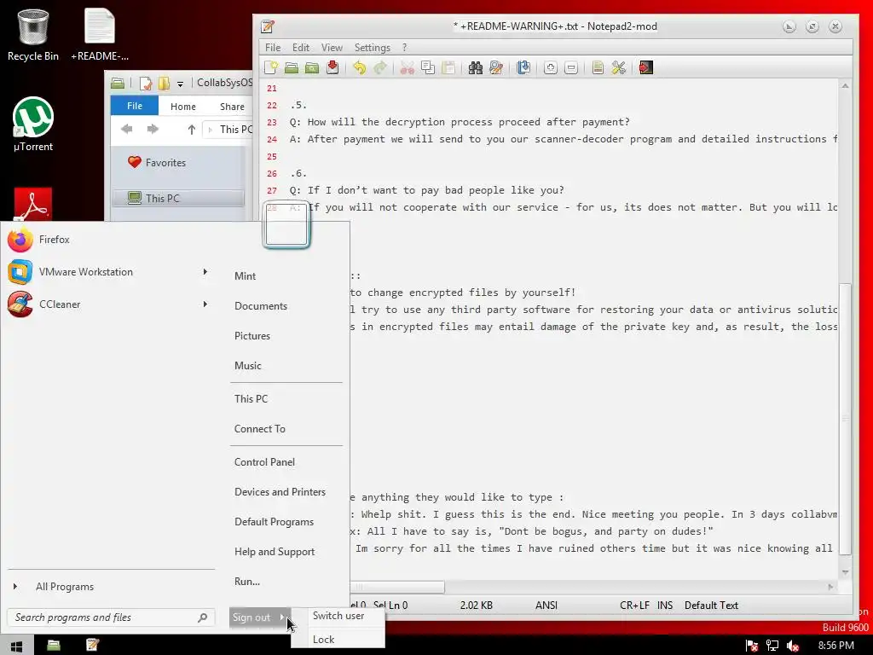Click the Search programs and files box
The width and height of the screenshot is (873, 655).
point(110,617)
